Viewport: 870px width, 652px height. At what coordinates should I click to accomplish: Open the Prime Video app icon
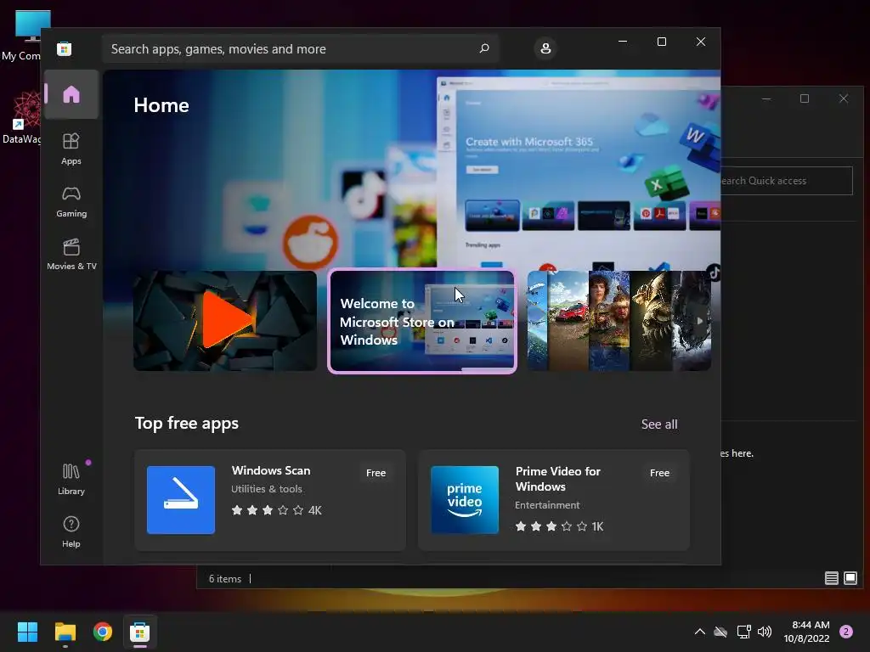point(465,500)
